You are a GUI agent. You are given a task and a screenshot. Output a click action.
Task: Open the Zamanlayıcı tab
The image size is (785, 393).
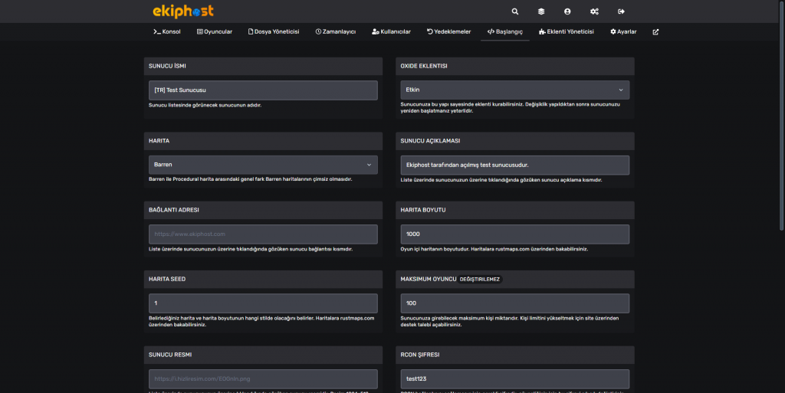pos(336,32)
